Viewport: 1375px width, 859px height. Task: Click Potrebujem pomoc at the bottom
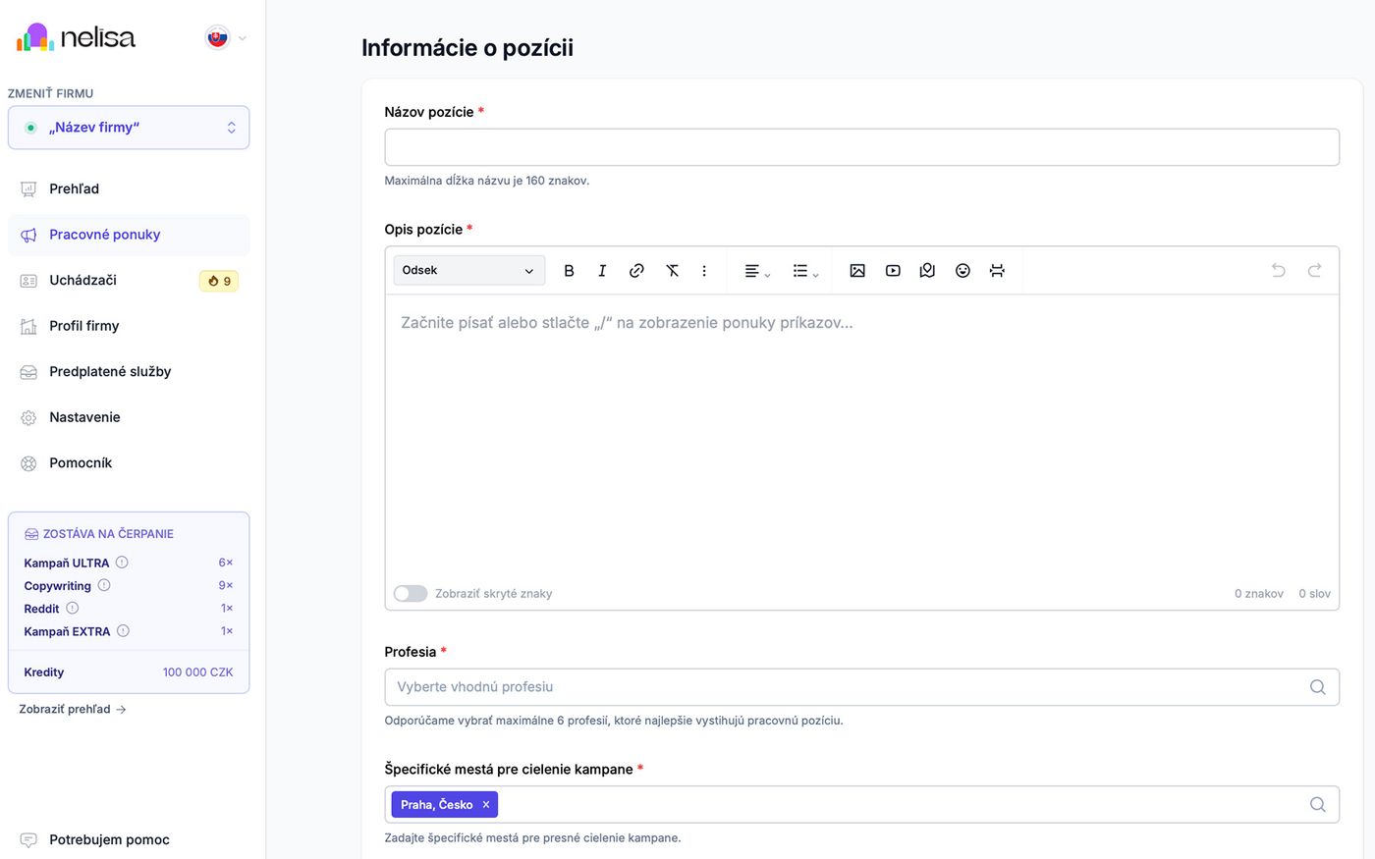coord(109,839)
